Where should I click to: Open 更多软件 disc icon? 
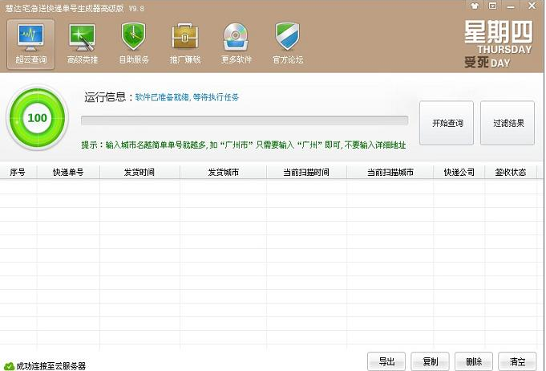237,37
